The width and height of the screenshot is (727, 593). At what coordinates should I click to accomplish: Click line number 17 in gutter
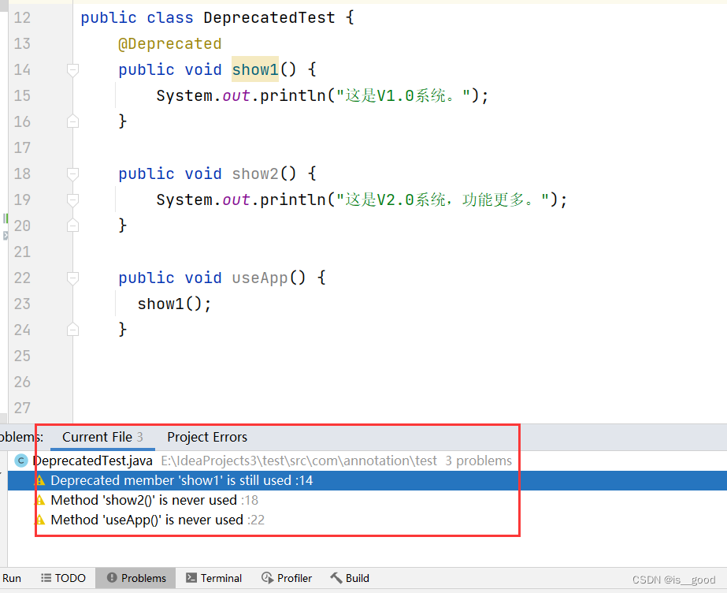[22, 148]
